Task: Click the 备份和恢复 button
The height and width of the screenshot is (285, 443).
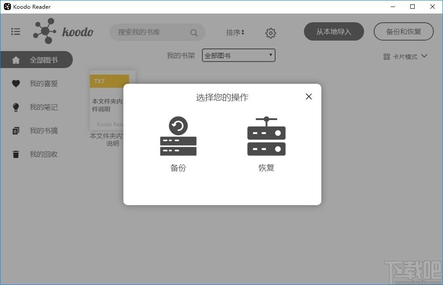Action: click(403, 31)
